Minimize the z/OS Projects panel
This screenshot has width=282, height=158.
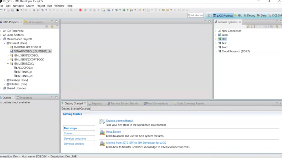(x=52, y=21)
